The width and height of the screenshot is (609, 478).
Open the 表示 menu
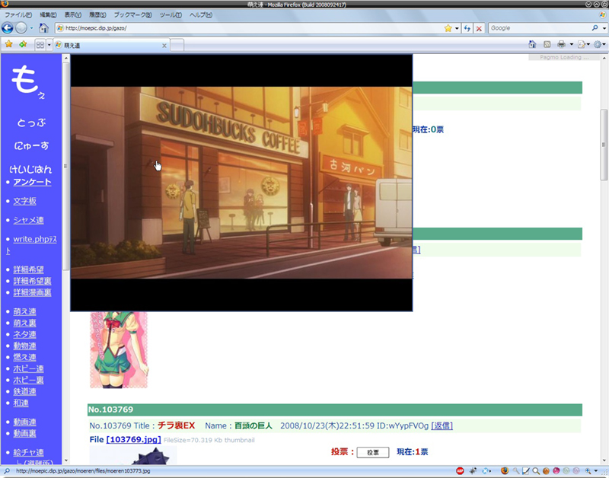tap(72, 14)
